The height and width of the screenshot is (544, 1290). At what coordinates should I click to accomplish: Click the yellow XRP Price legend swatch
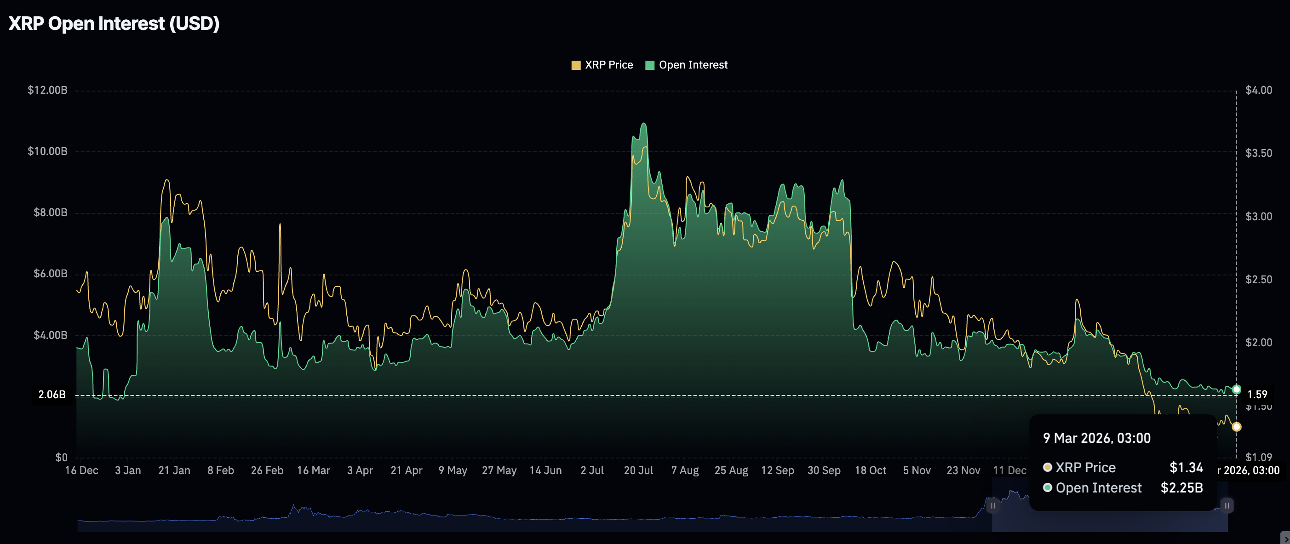576,65
